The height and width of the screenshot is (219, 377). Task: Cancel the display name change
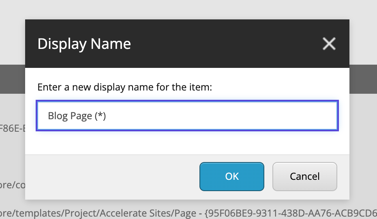click(x=304, y=177)
